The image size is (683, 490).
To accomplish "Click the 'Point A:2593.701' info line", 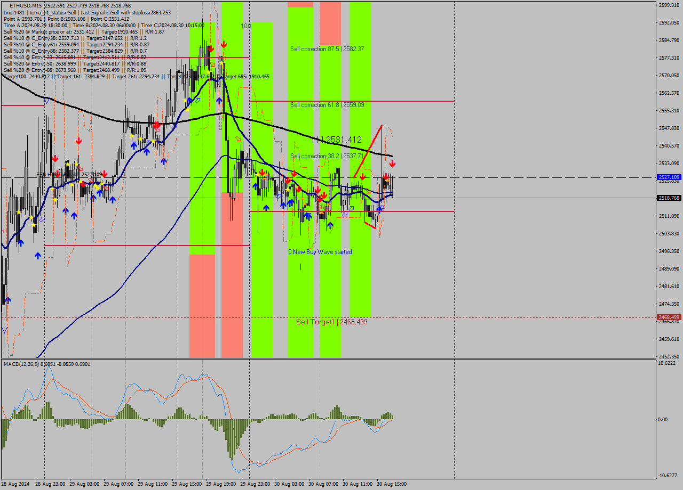I will pos(66,19).
